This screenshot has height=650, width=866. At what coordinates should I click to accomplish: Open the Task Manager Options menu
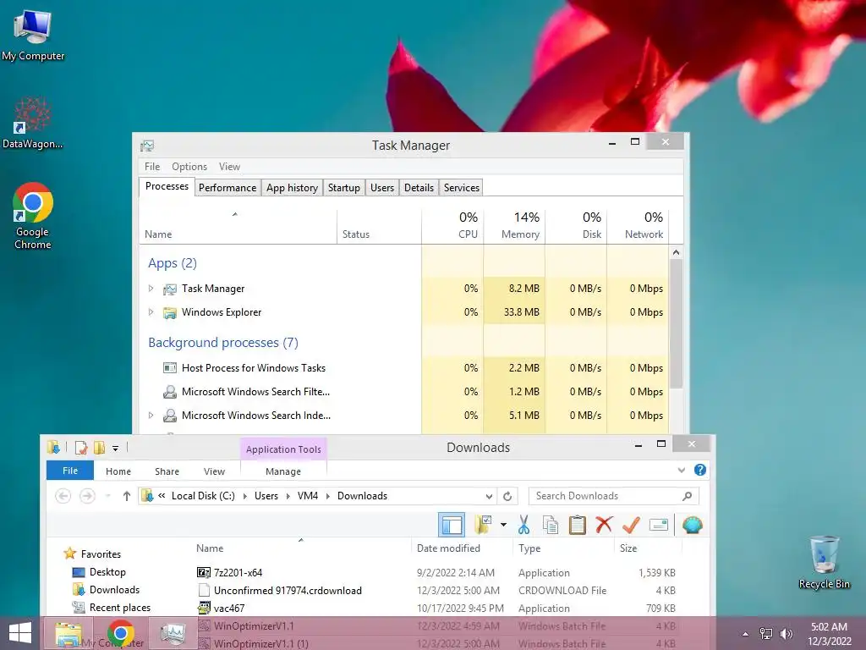click(189, 167)
